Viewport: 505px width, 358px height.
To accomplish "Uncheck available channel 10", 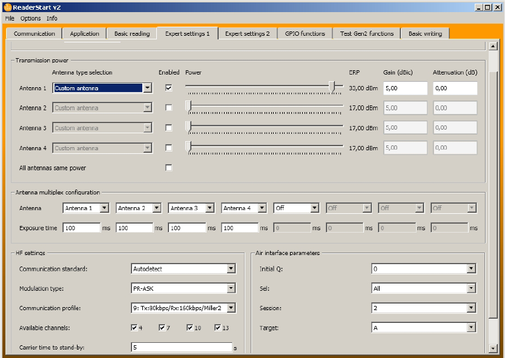I will pos(190,328).
